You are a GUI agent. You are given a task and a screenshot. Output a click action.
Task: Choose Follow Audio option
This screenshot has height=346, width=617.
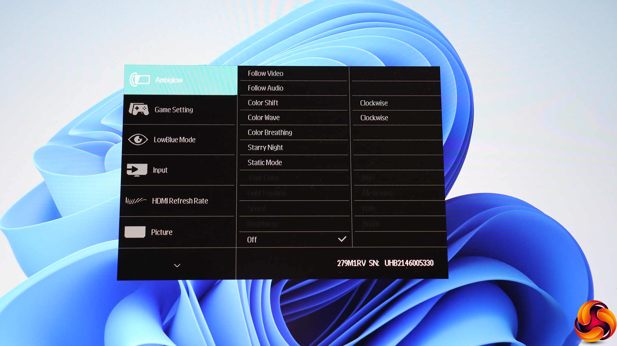pyautogui.click(x=265, y=88)
